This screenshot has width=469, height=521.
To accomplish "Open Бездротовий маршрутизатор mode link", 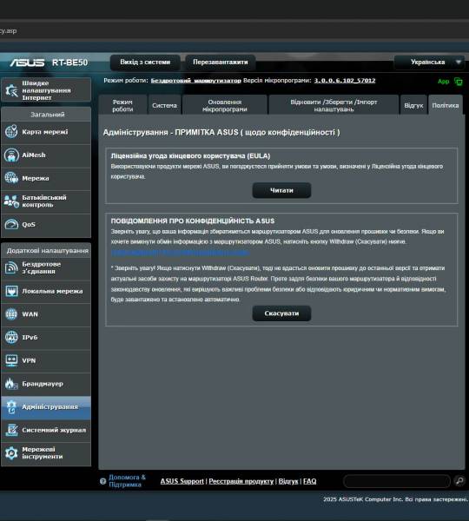I will click(195, 81).
